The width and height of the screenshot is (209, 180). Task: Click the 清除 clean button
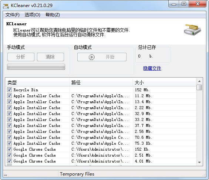[x=50, y=57]
